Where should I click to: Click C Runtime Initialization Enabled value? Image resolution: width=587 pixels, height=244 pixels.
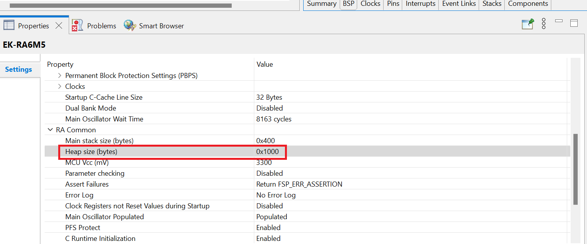(x=268, y=239)
